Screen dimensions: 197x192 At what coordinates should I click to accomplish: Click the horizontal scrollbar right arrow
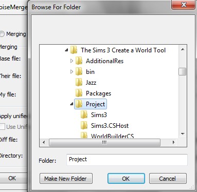[x=174, y=142]
